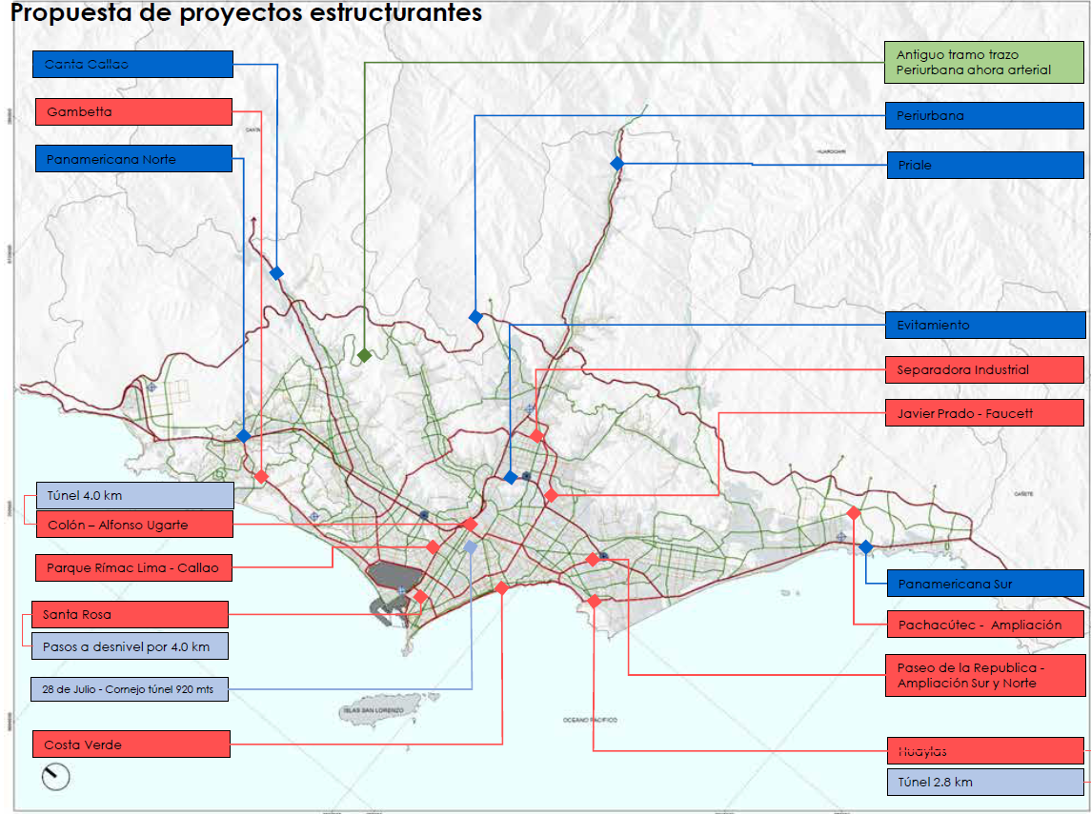
Task: Select the Parque Rímac Lima - Callao label
Action: pyautogui.click(x=133, y=568)
